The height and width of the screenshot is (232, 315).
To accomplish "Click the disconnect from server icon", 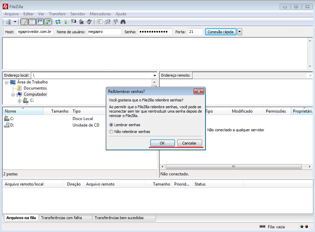I will [x=81, y=22].
